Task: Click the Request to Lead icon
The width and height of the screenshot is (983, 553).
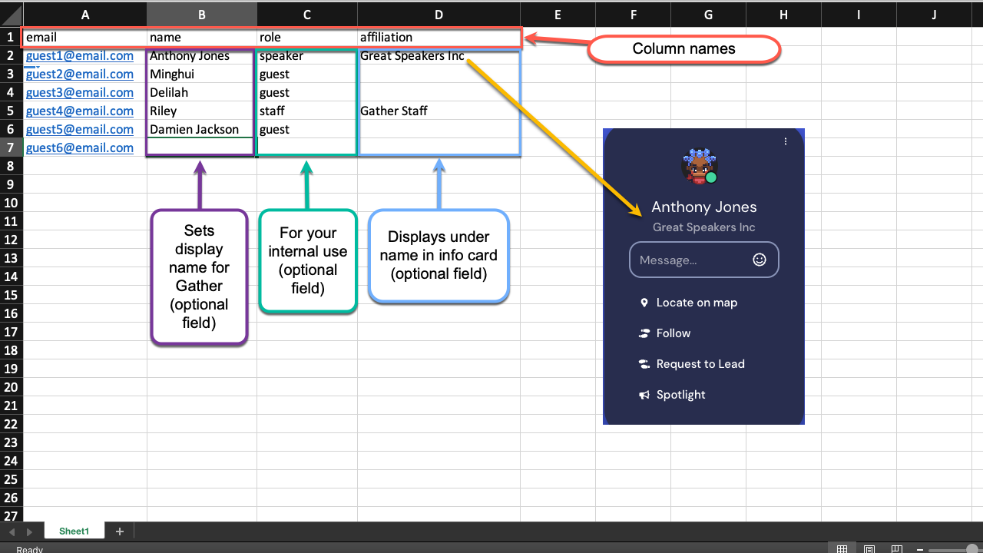Action: tap(644, 363)
